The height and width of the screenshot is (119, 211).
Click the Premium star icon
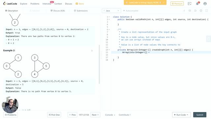point(173,4)
